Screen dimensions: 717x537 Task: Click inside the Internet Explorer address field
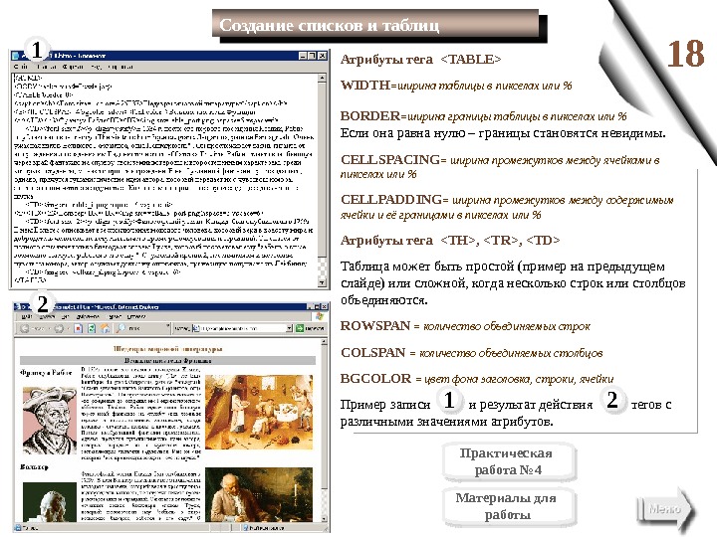[x=242, y=328]
